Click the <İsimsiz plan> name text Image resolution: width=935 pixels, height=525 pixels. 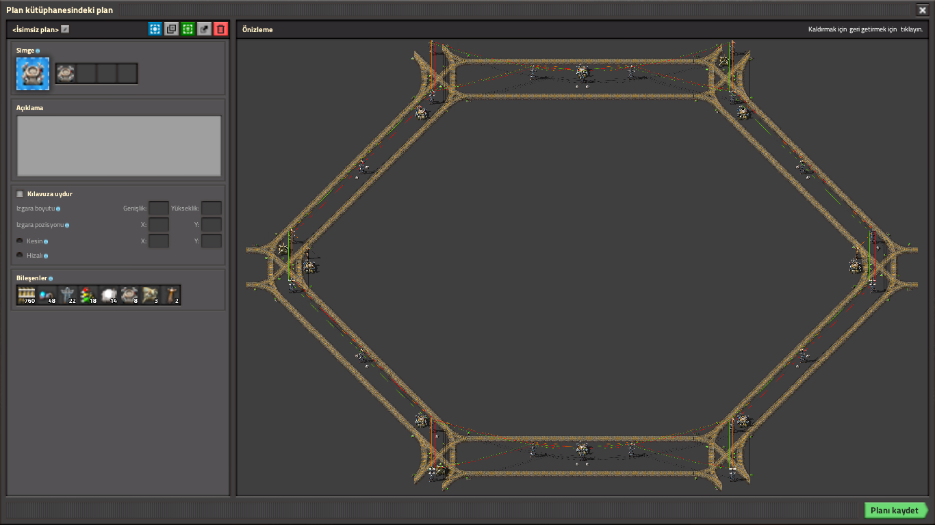pyautogui.click(x=36, y=29)
